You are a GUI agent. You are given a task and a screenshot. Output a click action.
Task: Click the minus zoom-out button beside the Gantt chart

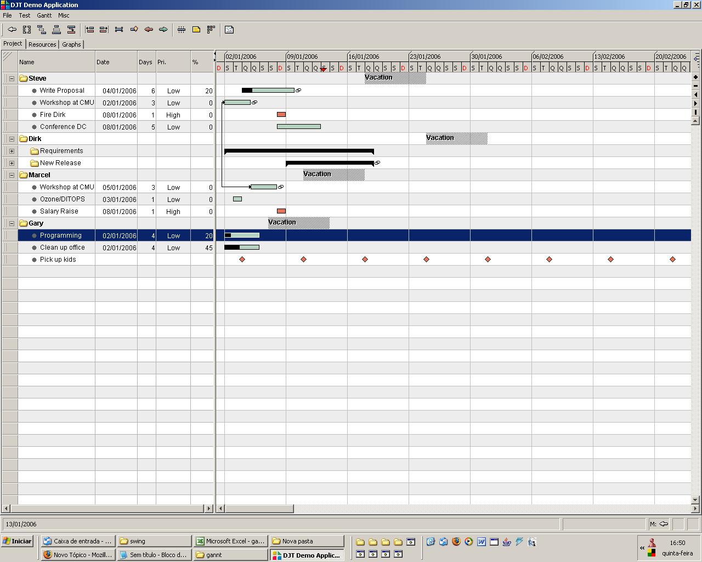coord(695,86)
